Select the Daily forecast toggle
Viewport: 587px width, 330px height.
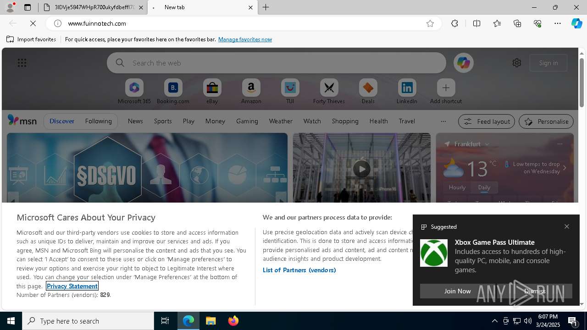484,187
